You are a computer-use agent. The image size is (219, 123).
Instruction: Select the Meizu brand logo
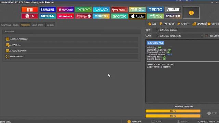coord(138,10)
